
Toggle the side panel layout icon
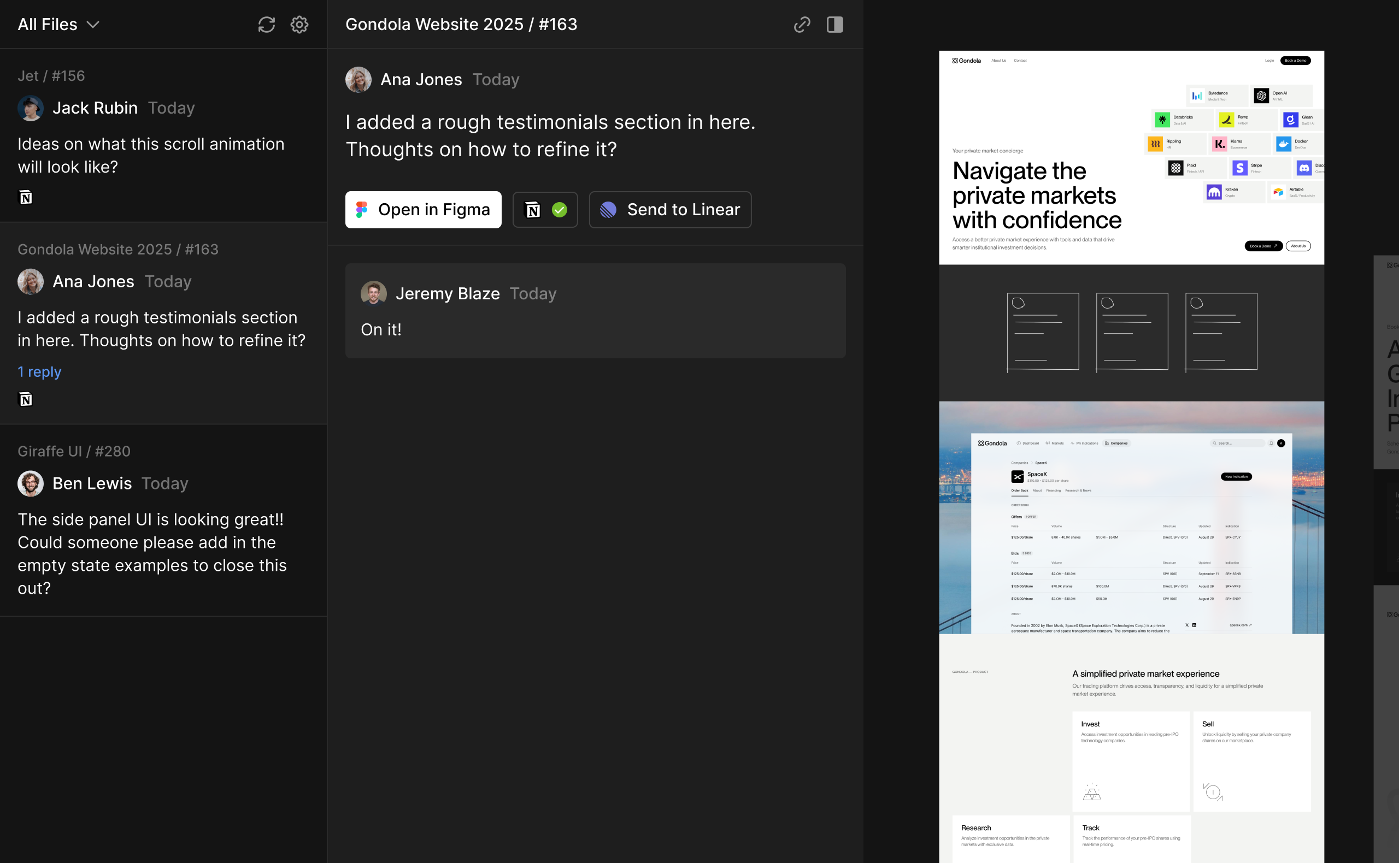(x=834, y=25)
